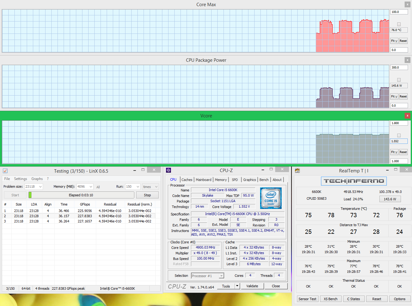The height and width of the screenshot is (306, 412).
Task: Click the Validate button in CPU-Z
Action: [252, 286]
